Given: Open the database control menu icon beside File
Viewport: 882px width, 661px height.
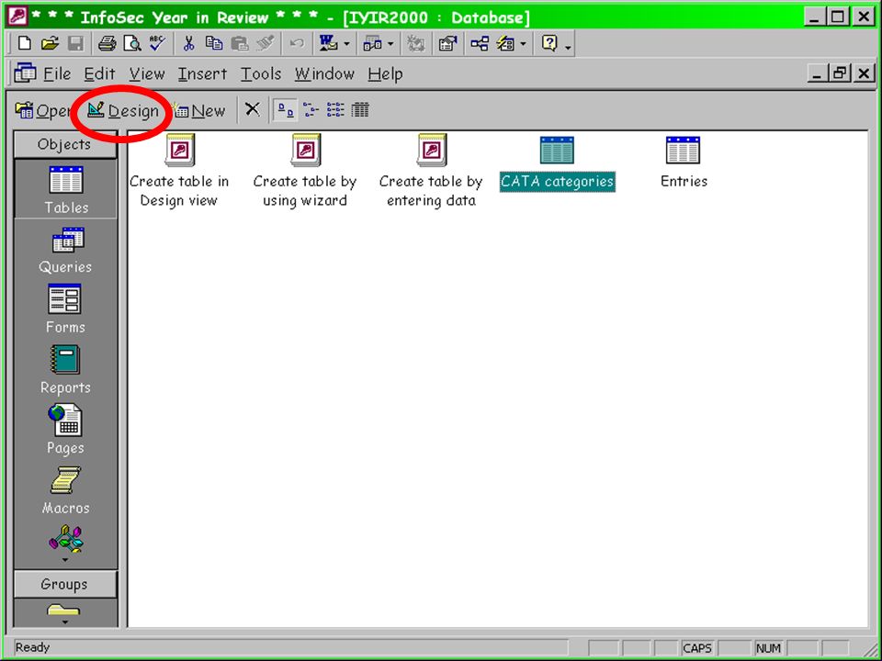Looking at the screenshot, I should pyautogui.click(x=26, y=73).
